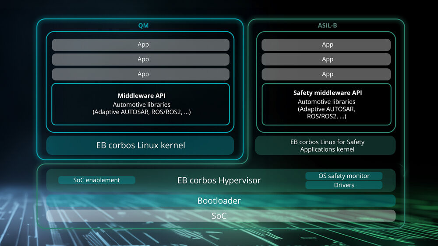The width and height of the screenshot is (438, 246).
Task: Select the middle App block under QM
Action: click(141, 59)
